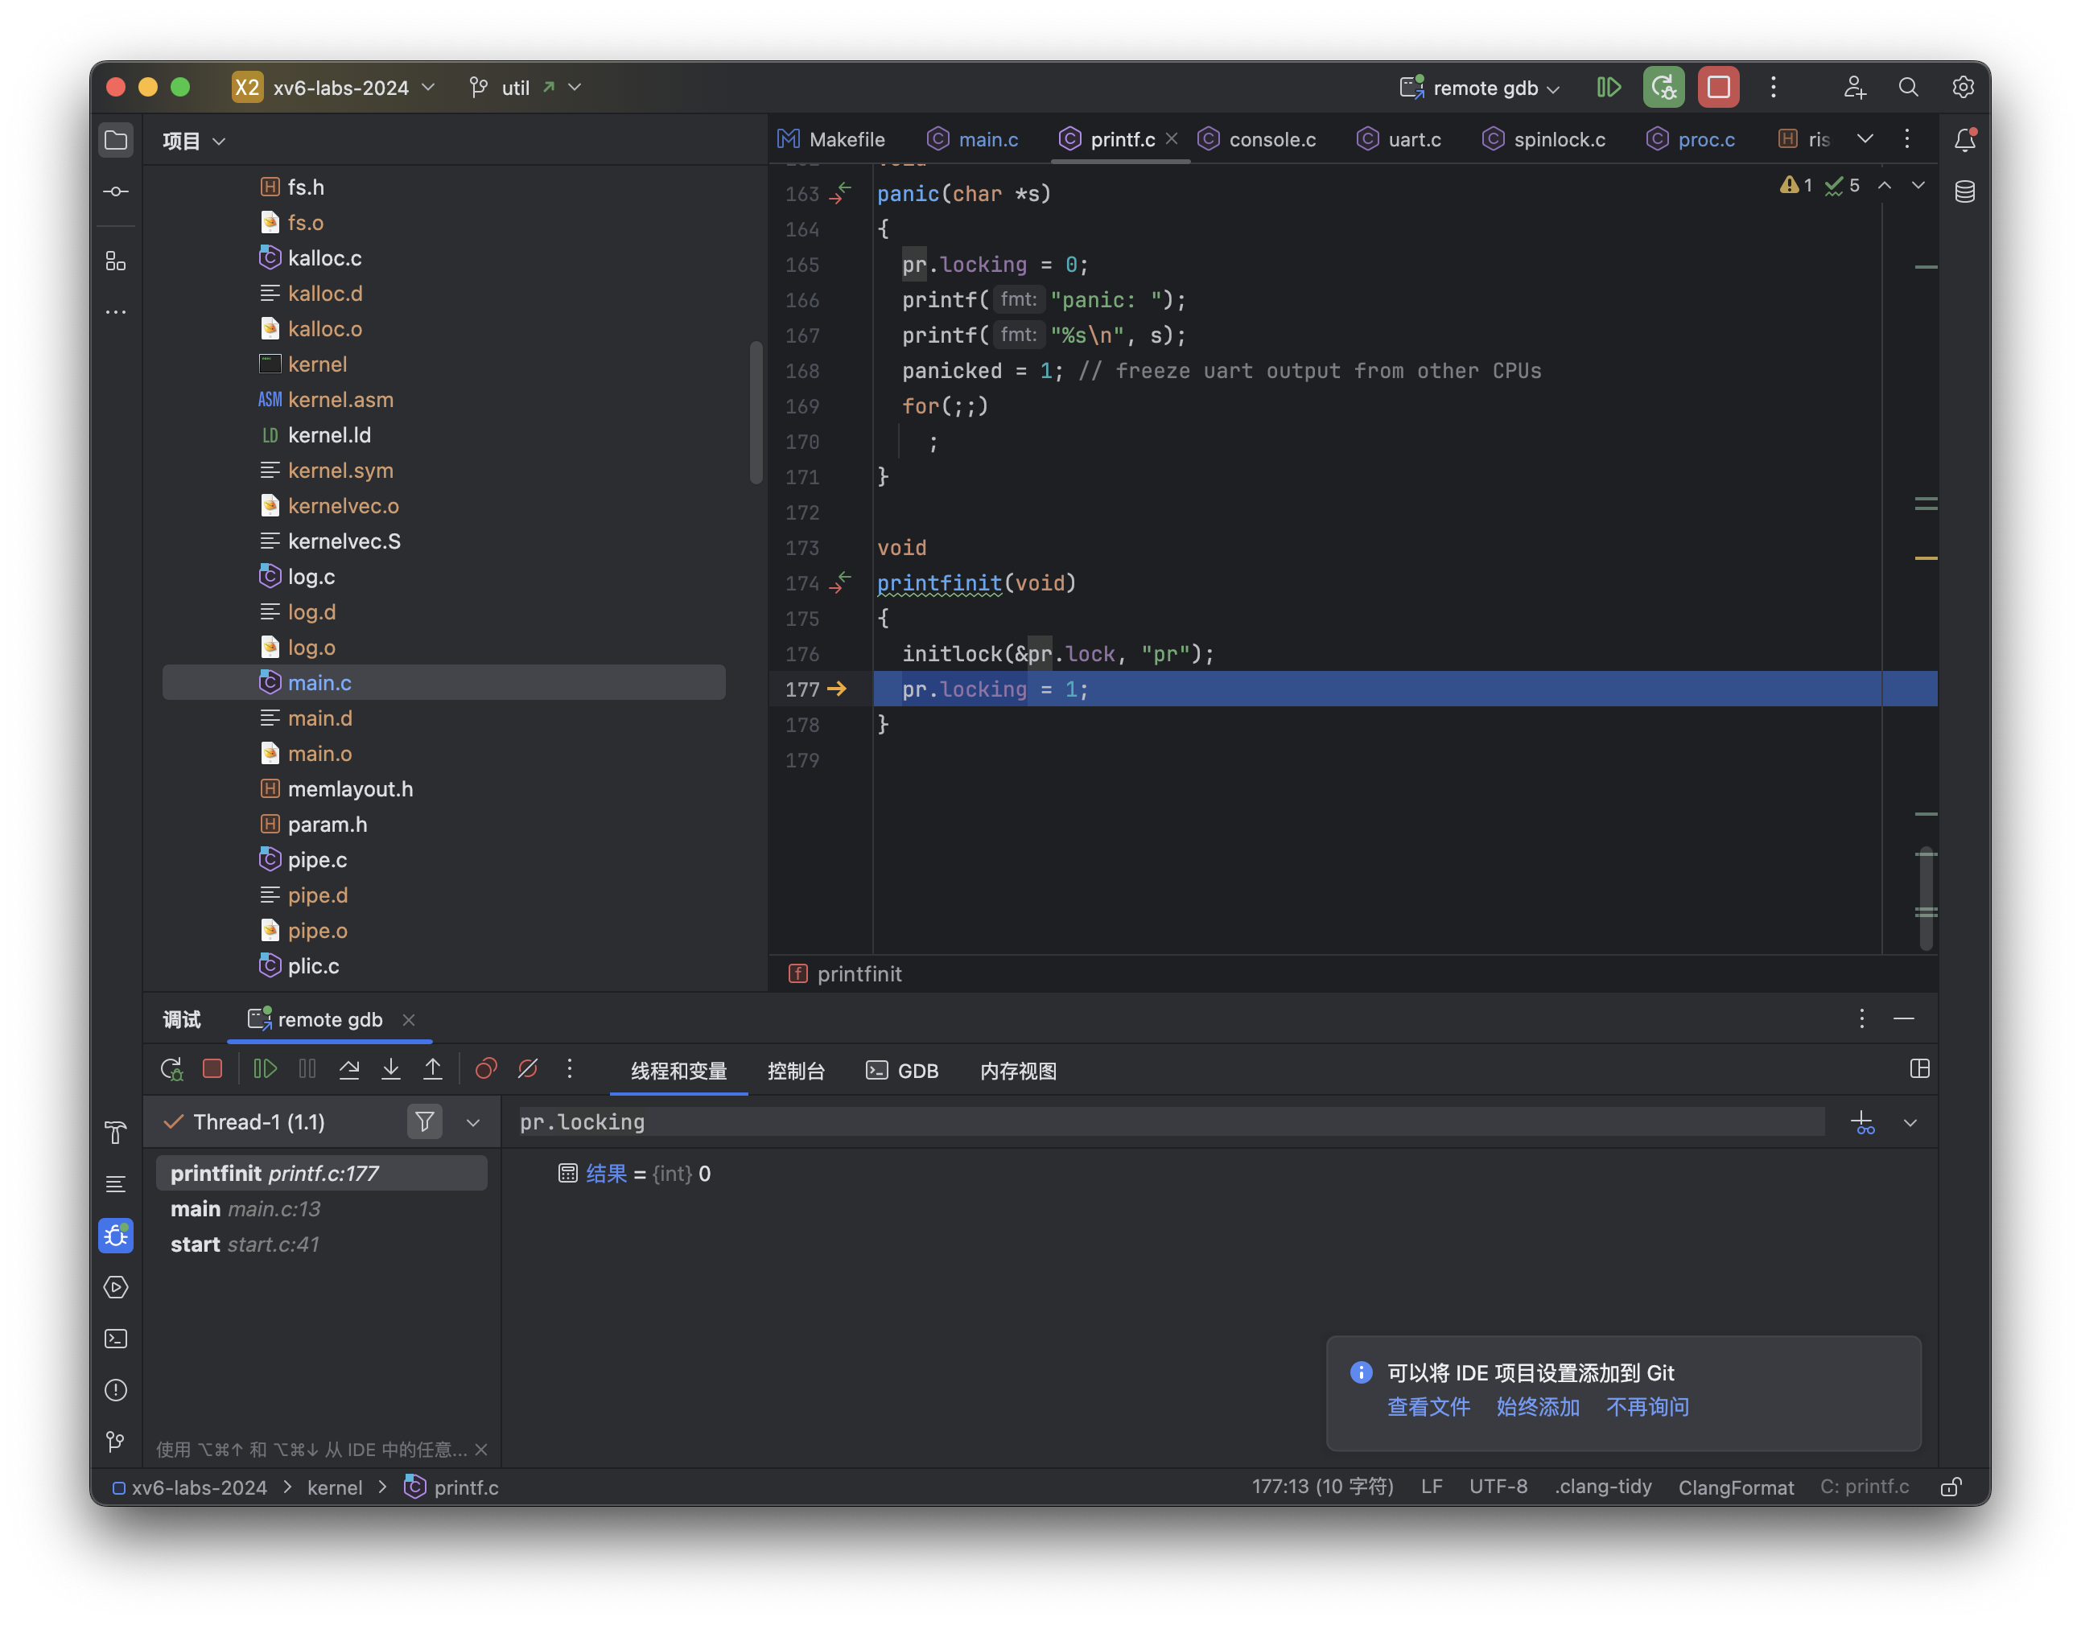Switch to the Makefile editor tab
2081x1625 pixels.
click(831, 139)
